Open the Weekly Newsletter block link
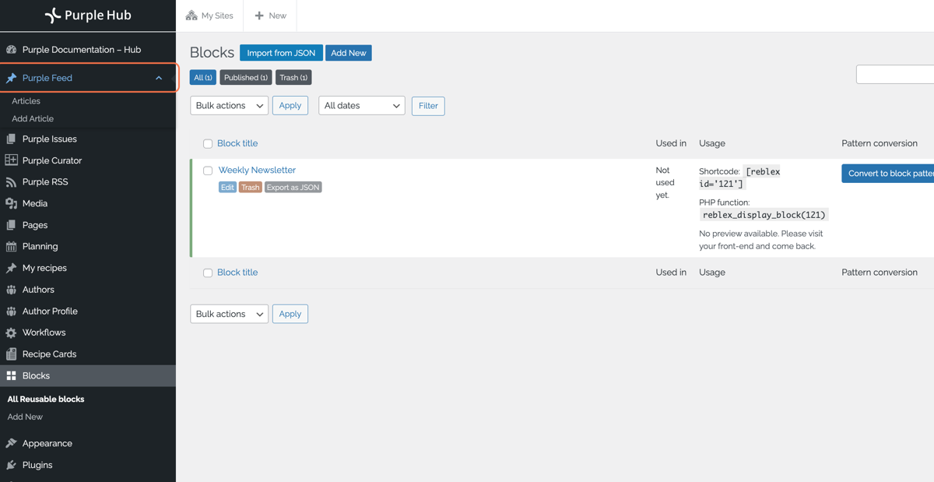This screenshot has width=934, height=482. point(257,170)
